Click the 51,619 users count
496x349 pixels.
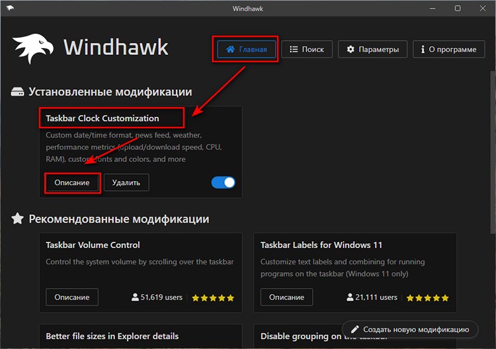pos(161,297)
